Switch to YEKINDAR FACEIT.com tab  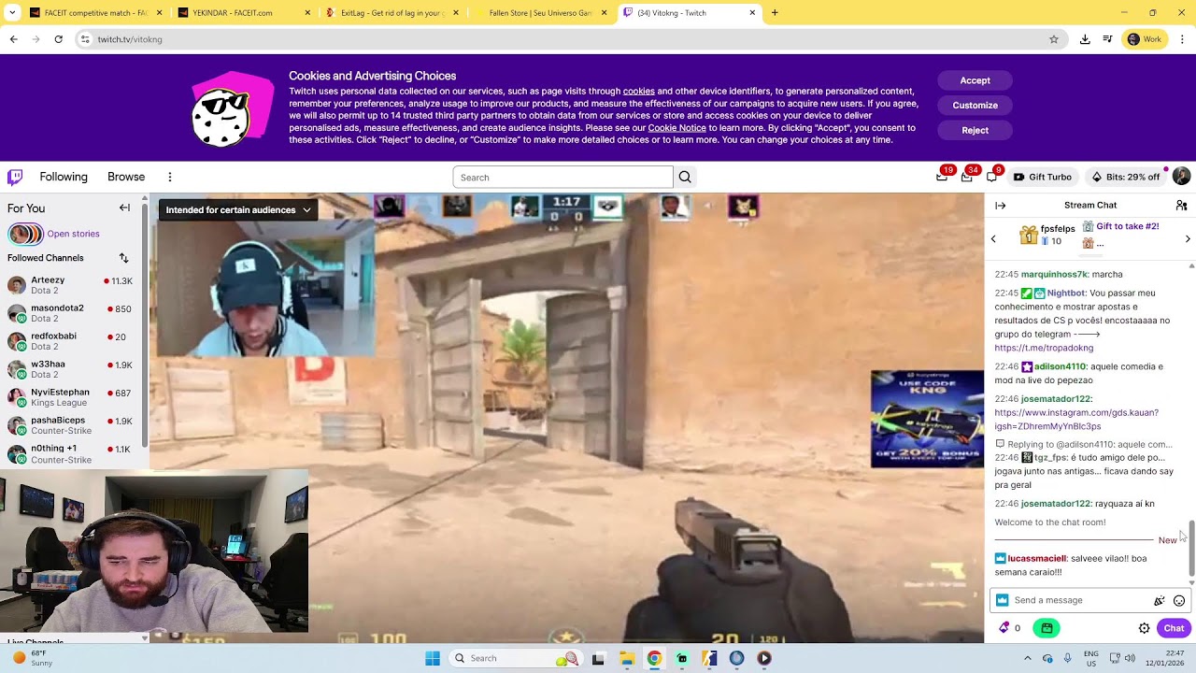pyautogui.click(x=243, y=13)
